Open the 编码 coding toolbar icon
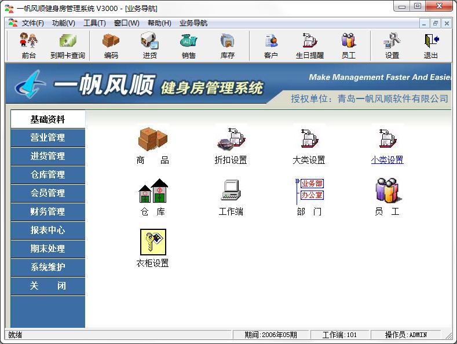This screenshot has height=344, width=457. pyautogui.click(x=111, y=46)
